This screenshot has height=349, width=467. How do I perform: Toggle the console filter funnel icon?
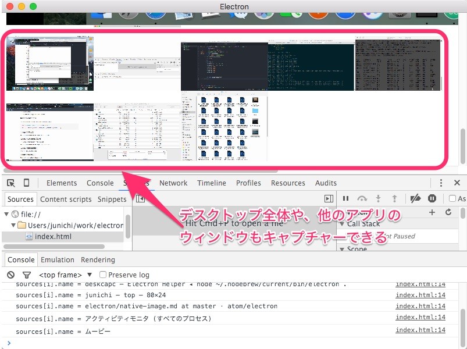26,275
